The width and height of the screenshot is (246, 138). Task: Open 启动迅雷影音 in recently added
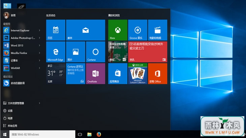coord(22,83)
